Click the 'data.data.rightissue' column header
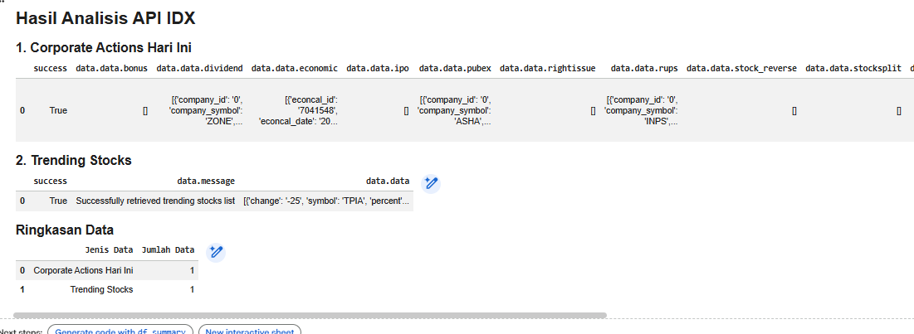Screen dimensions: 914x334 [x=547, y=69]
